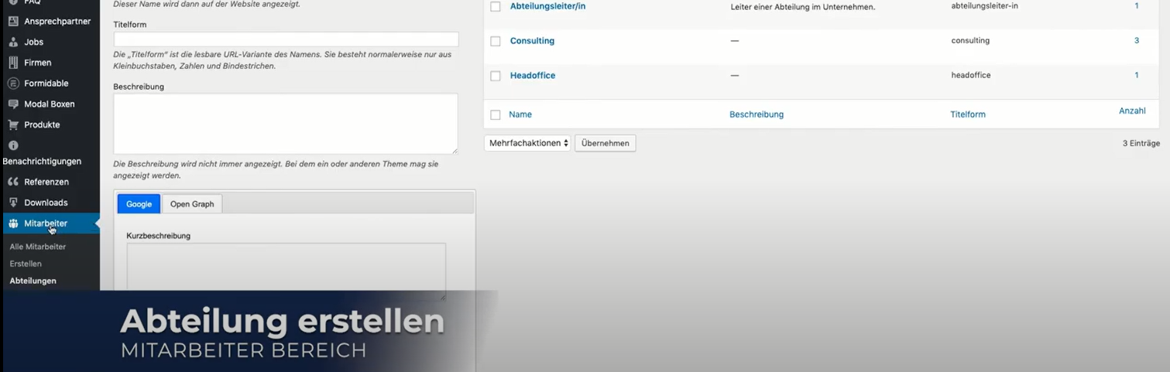Toggle the select-all checkbox beside Name
The width and height of the screenshot is (1170, 372).
click(x=496, y=114)
